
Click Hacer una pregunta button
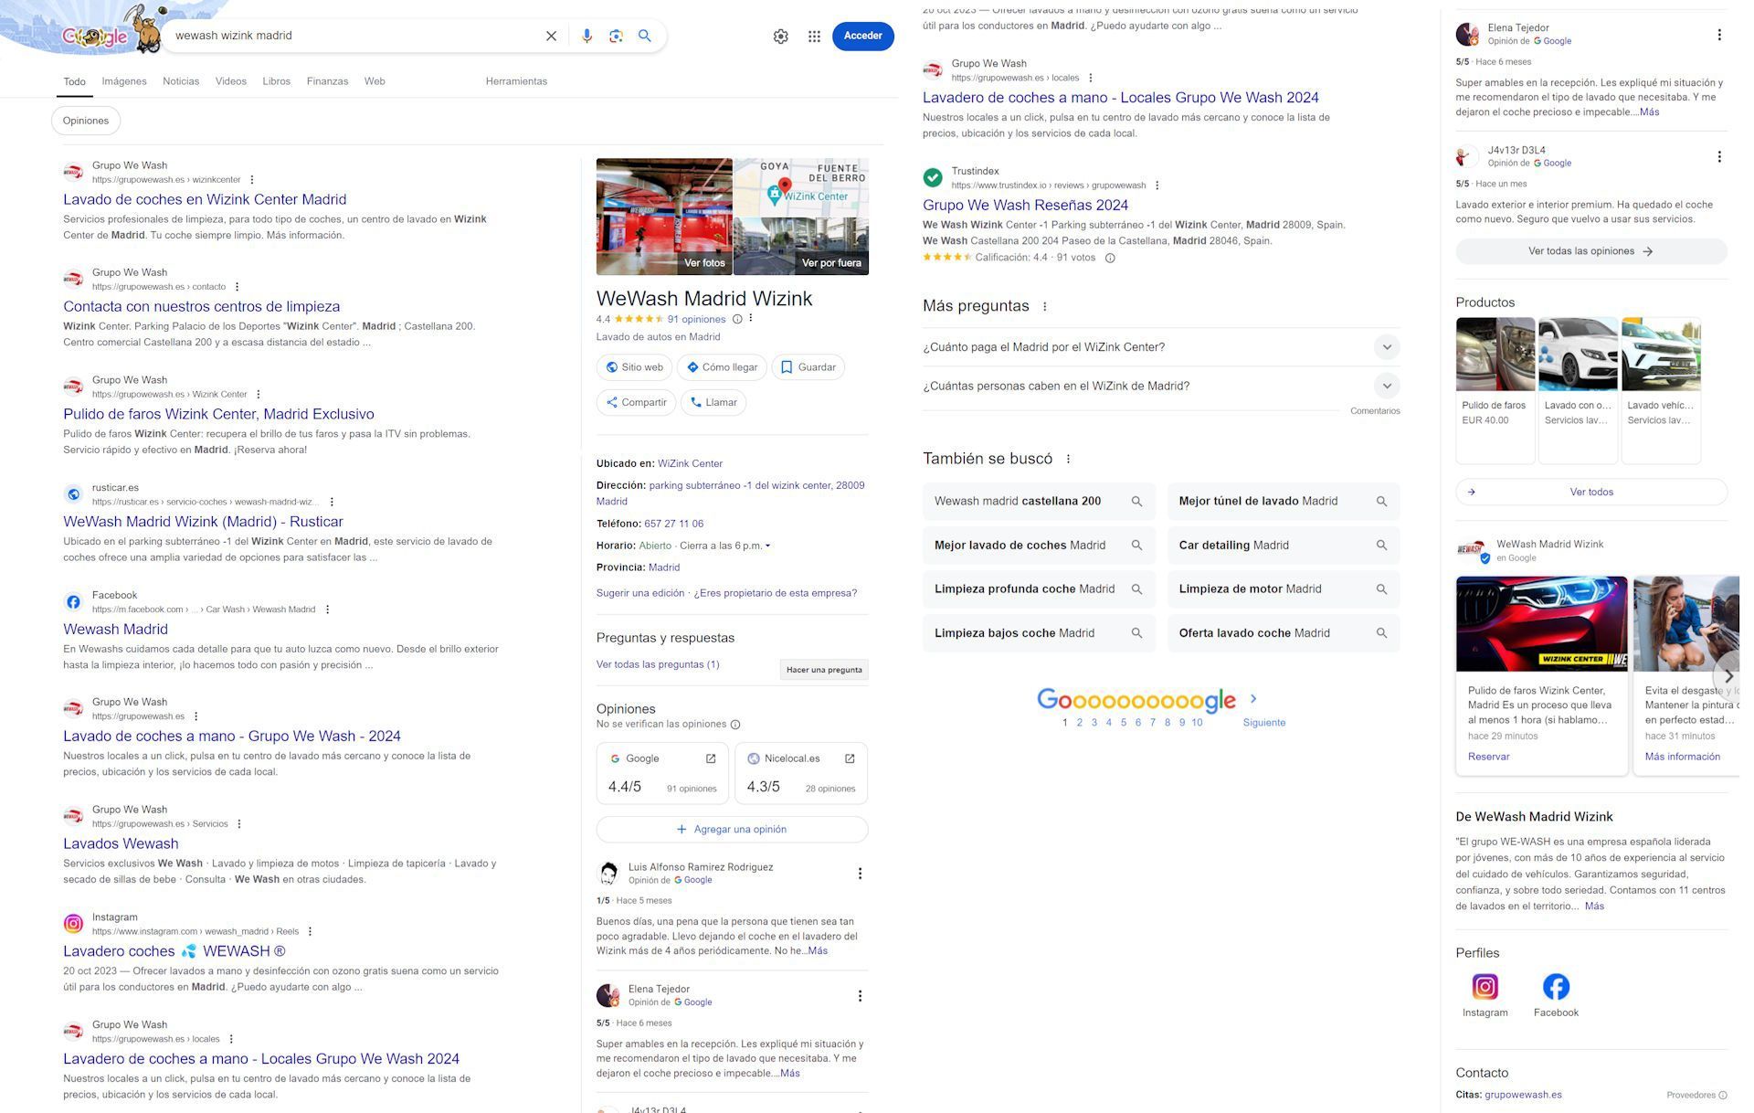tap(824, 670)
